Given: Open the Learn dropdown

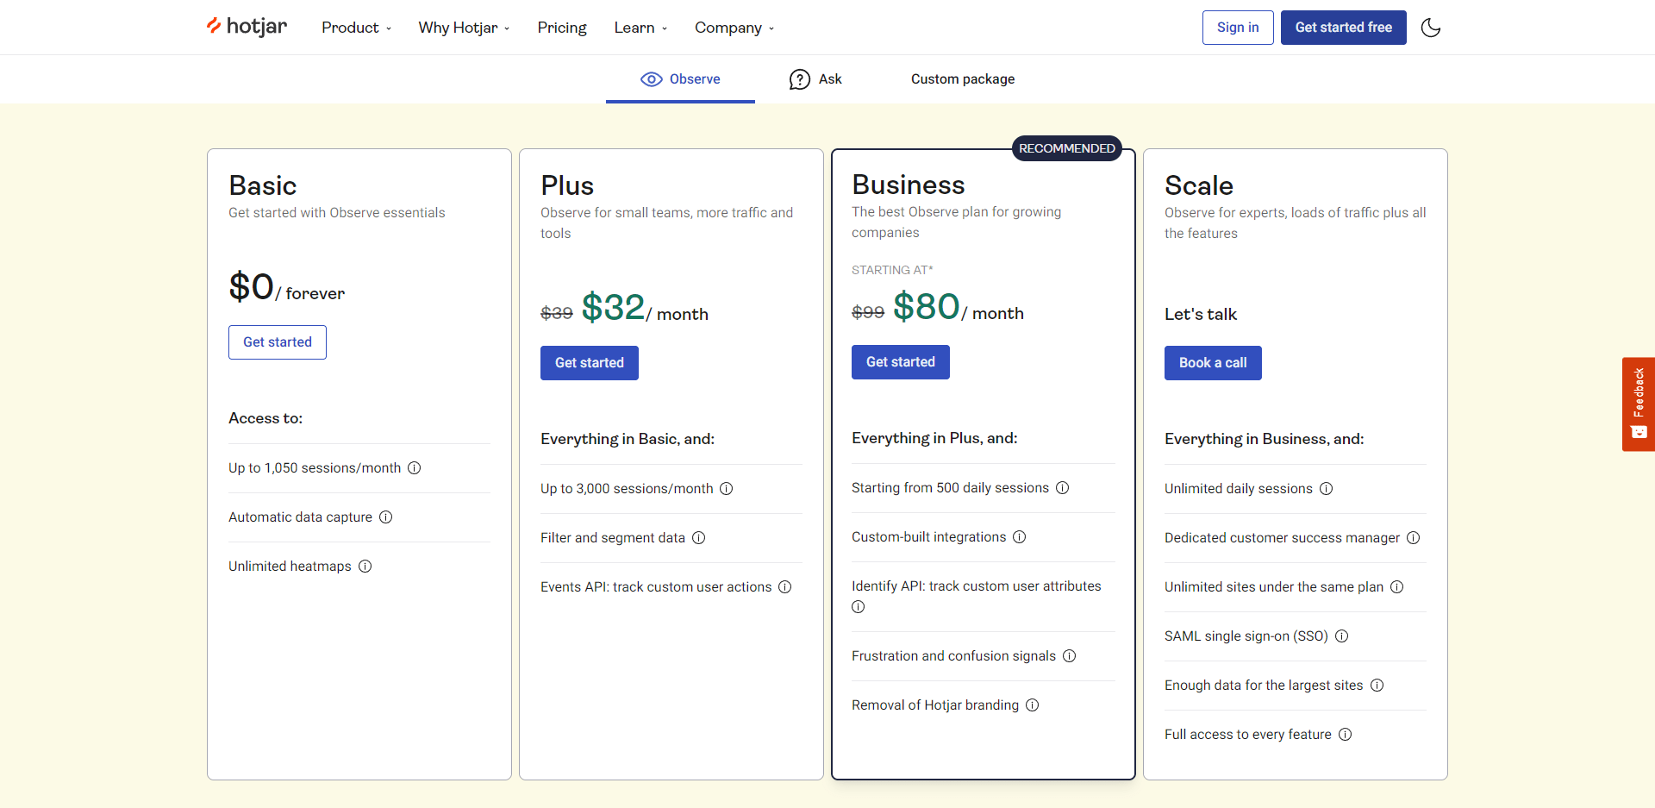Looking at the screenshot, I should [640, 28].
